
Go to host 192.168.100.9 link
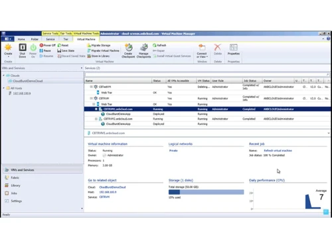click(x=108, y=192)
